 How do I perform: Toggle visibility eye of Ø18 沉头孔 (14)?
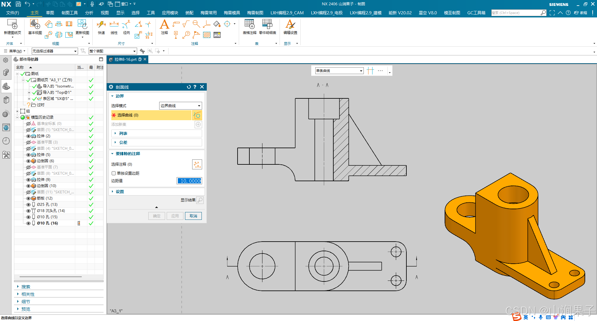click(x=28, y=211)
